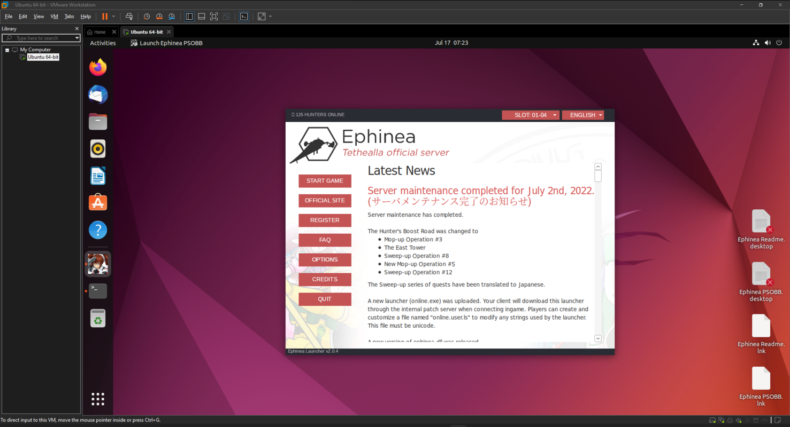Open the Help menu
The image size is (790, 427).
coord(86,17)
